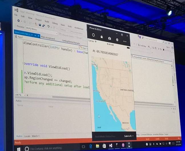The height and width of the screenshot is (151, 185).
Task: Open the Undo history dropdown arrow
Action: pyautogui.click(x=51, y=27)
